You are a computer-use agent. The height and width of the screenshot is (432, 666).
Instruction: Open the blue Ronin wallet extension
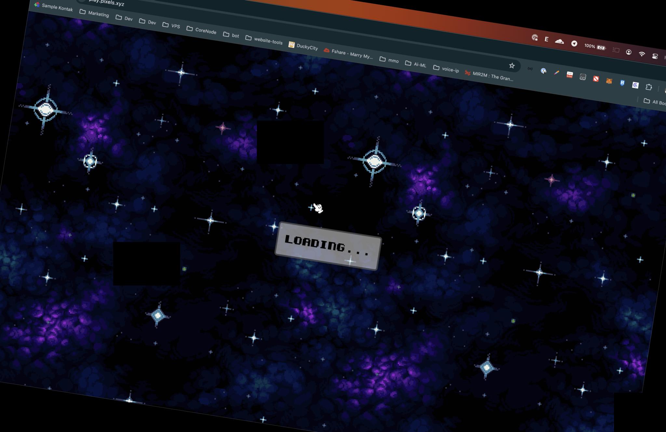pyautogui.click(x=622, y=83)
